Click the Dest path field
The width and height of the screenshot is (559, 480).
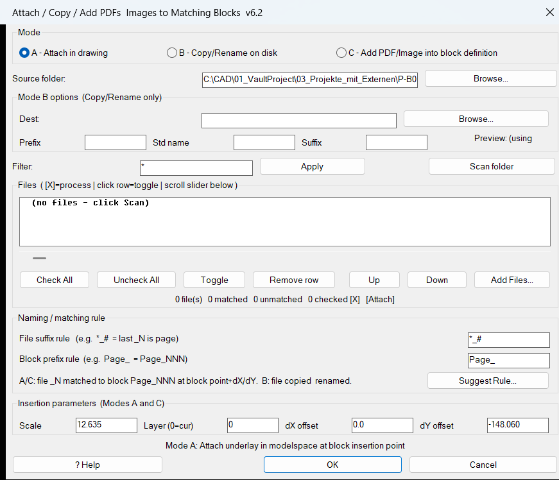coord(298,121)
